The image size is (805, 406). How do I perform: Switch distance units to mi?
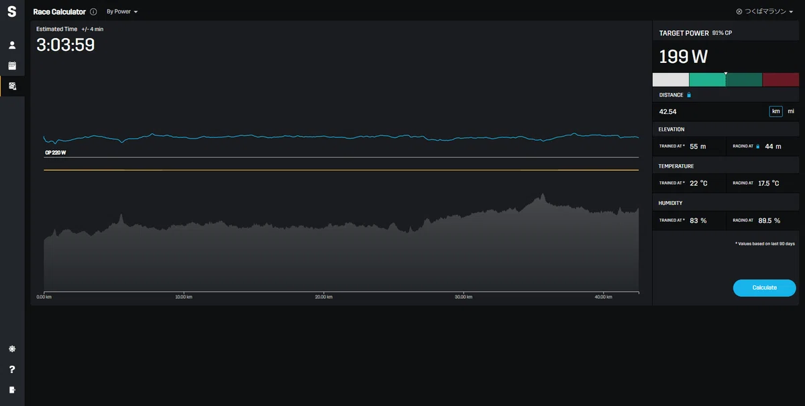pyautogui.click(x=791, y=111)
